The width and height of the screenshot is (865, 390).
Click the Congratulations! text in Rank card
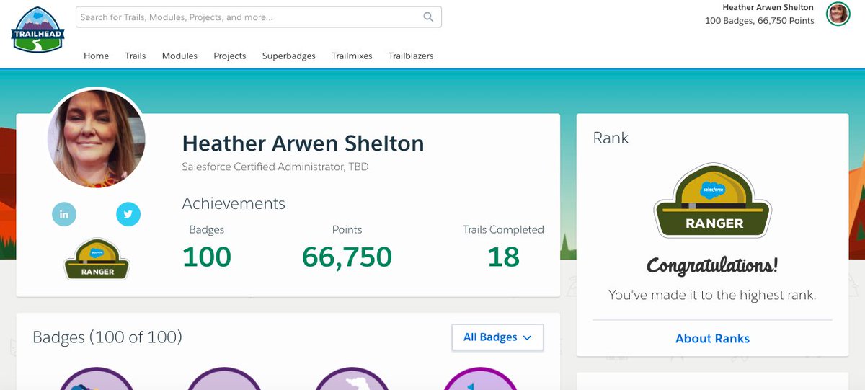712,266
